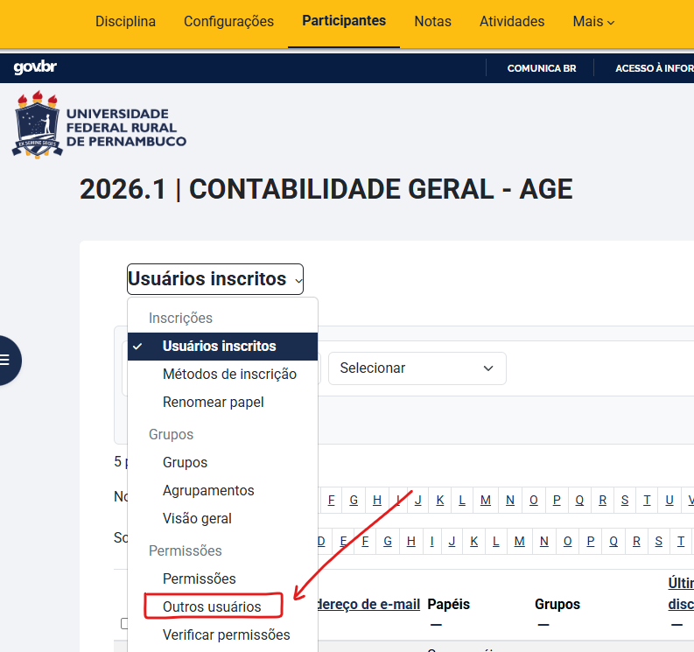This screenshot has width=694, height=652.
Task: Open the side drawer hamburger button
Action: (x=5, y=360)
